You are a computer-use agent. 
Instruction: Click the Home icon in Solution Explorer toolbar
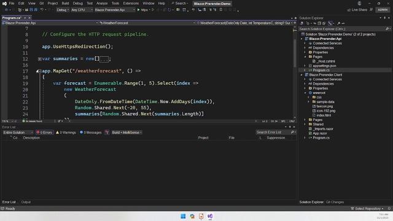(302, 23)
